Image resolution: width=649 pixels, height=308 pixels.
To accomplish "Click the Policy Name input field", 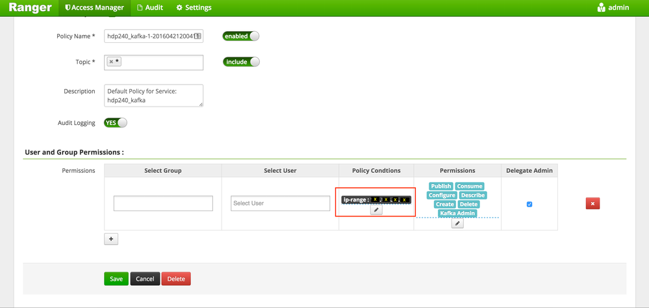I will [x=153, y=36].
